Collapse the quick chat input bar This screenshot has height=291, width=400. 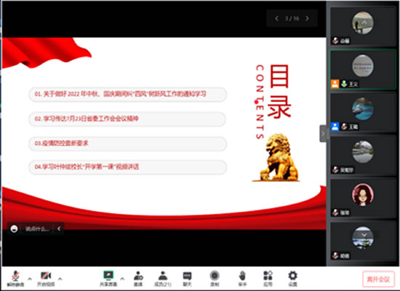(x=59, y=228)
